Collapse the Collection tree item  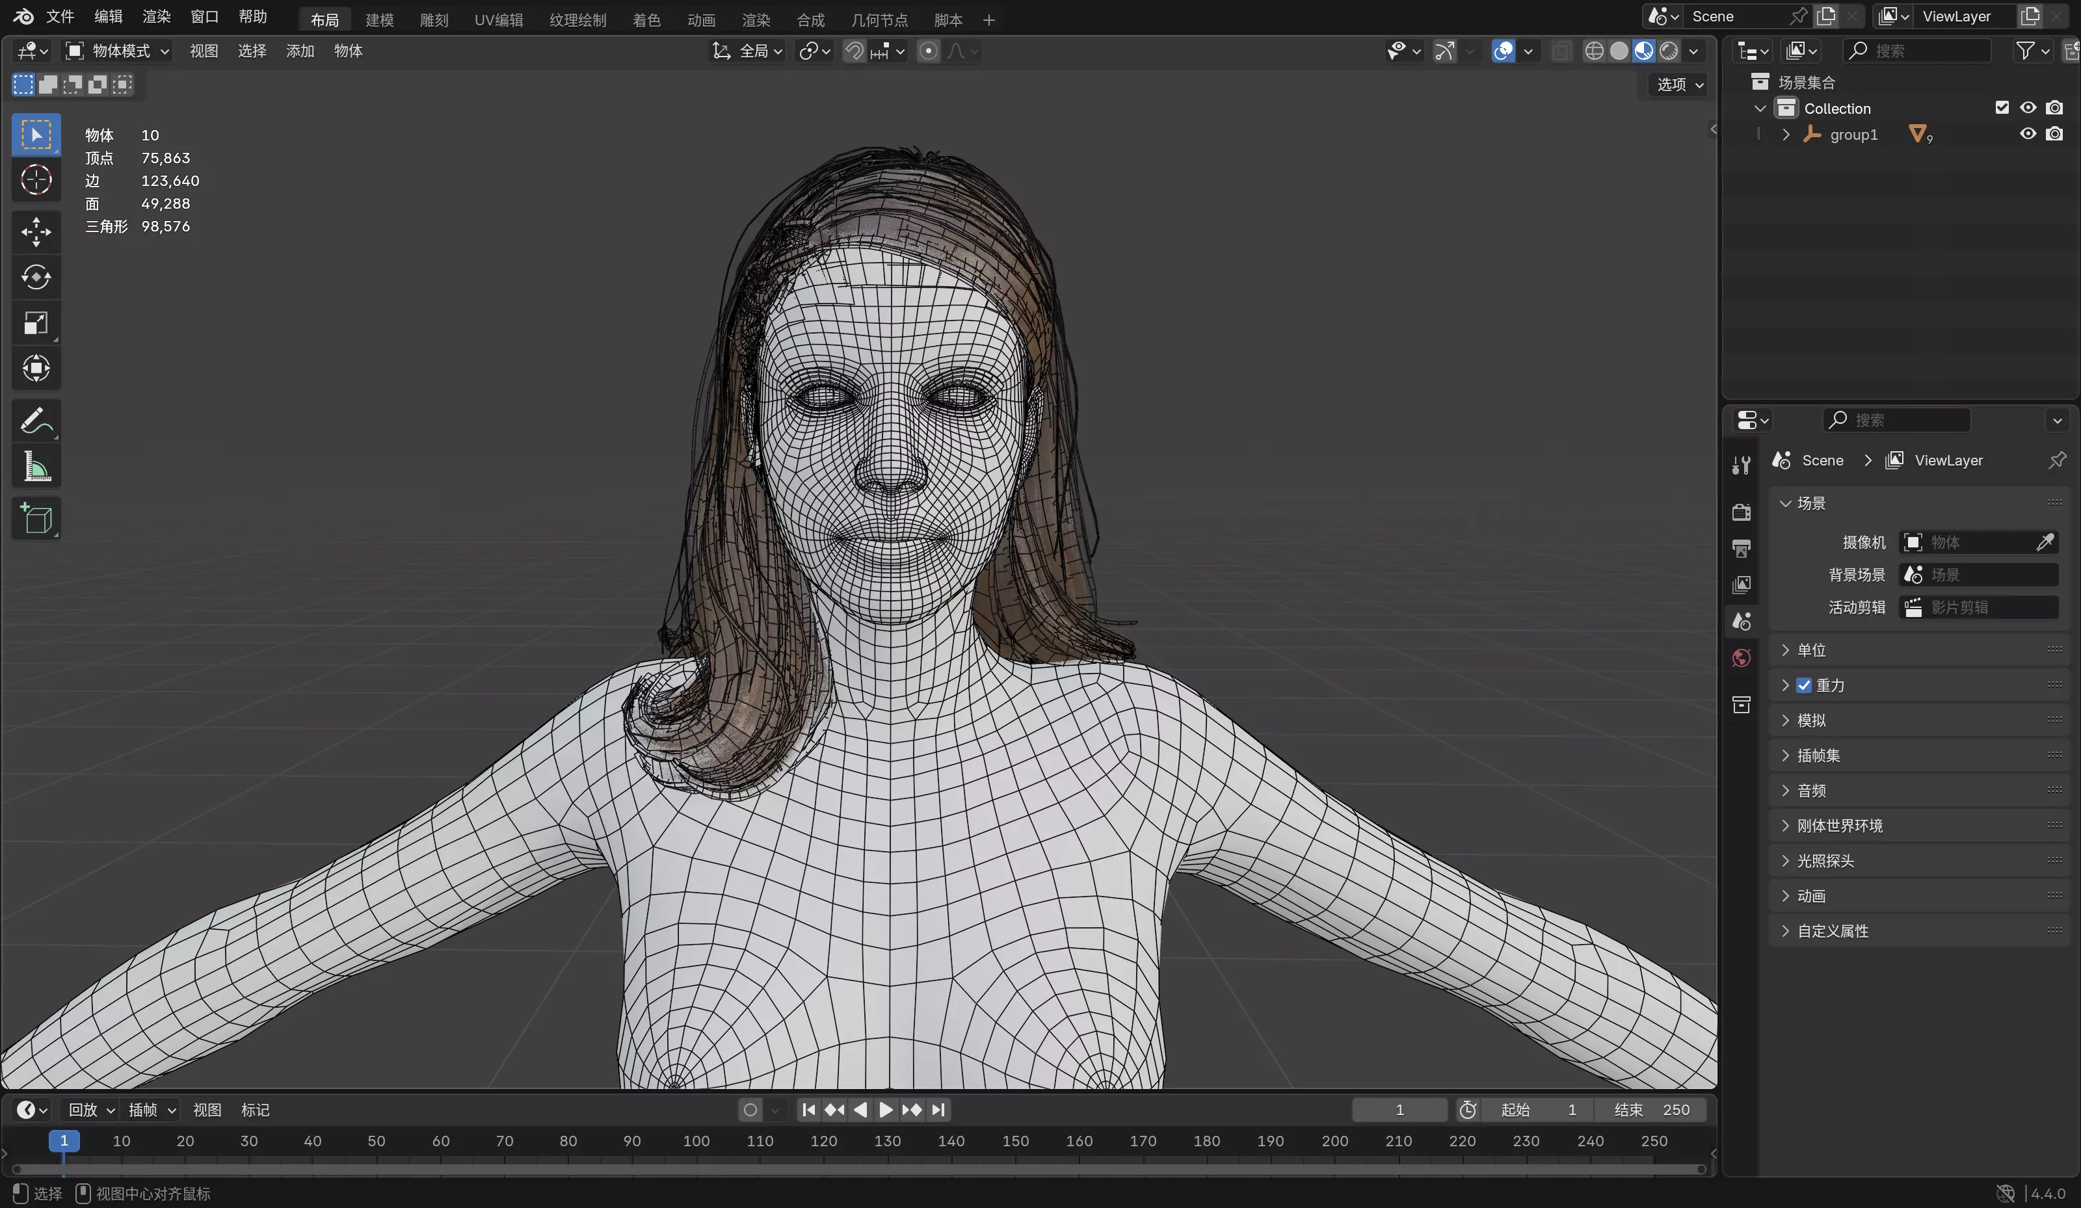pyautogui.click(x=1760, y=108)
